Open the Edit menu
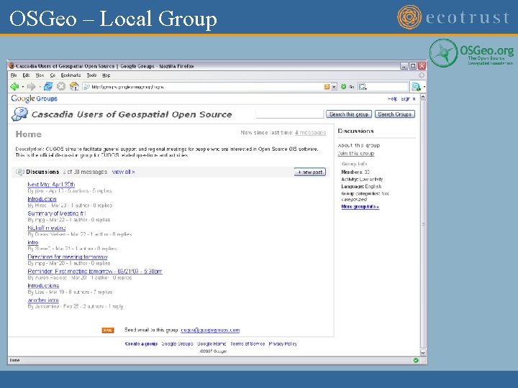Viewport: 518px width, 388px height. [26, 75]
